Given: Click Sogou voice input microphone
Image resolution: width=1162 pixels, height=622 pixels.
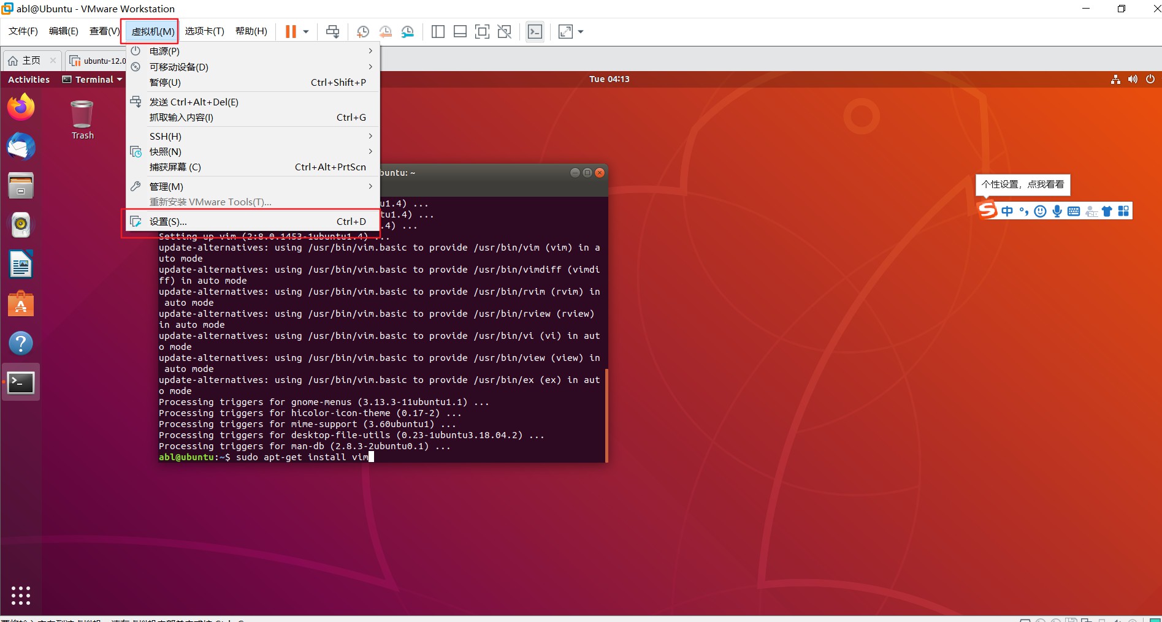Looking at the screenshot, I should click(x=1057, y=211).
